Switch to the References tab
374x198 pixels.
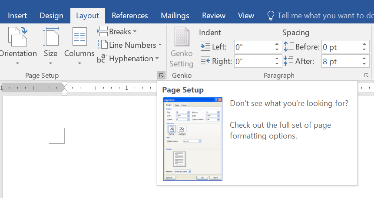131,16
